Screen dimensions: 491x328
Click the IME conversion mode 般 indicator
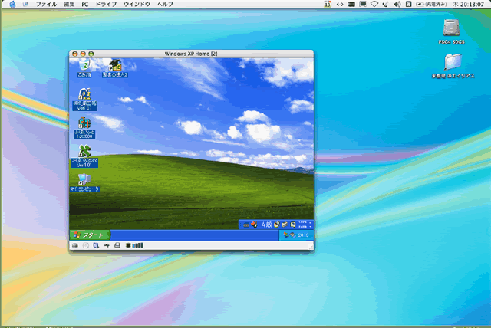[269, 225]
